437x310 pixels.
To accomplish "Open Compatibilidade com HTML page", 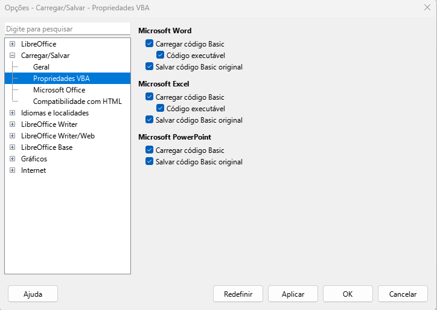I will click(77, 102).
